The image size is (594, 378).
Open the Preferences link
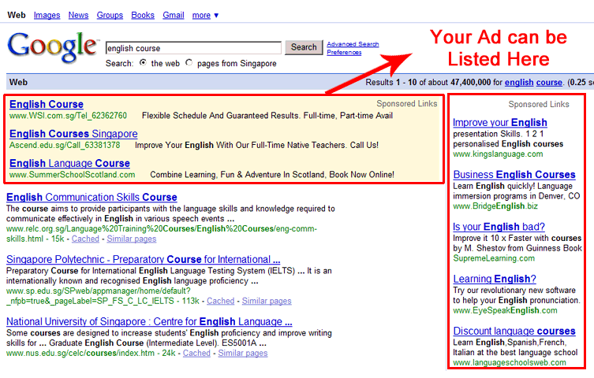[344, 52]
